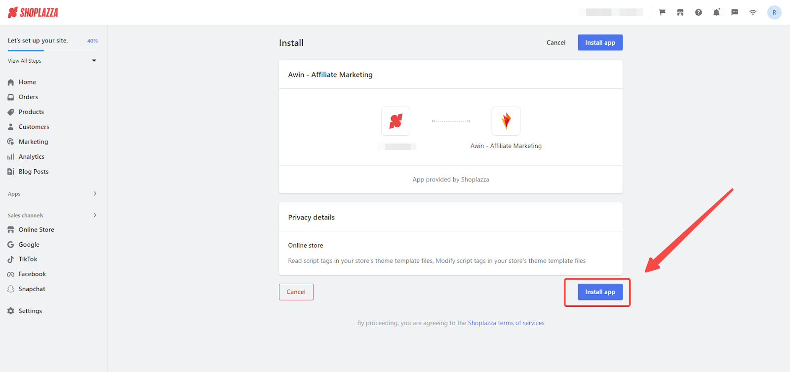Image resolution: width=790 pixels, height=372 pixels.
Task: Click the Shoplazza logo
Action: pyautogui.click(x=33, y=12)
